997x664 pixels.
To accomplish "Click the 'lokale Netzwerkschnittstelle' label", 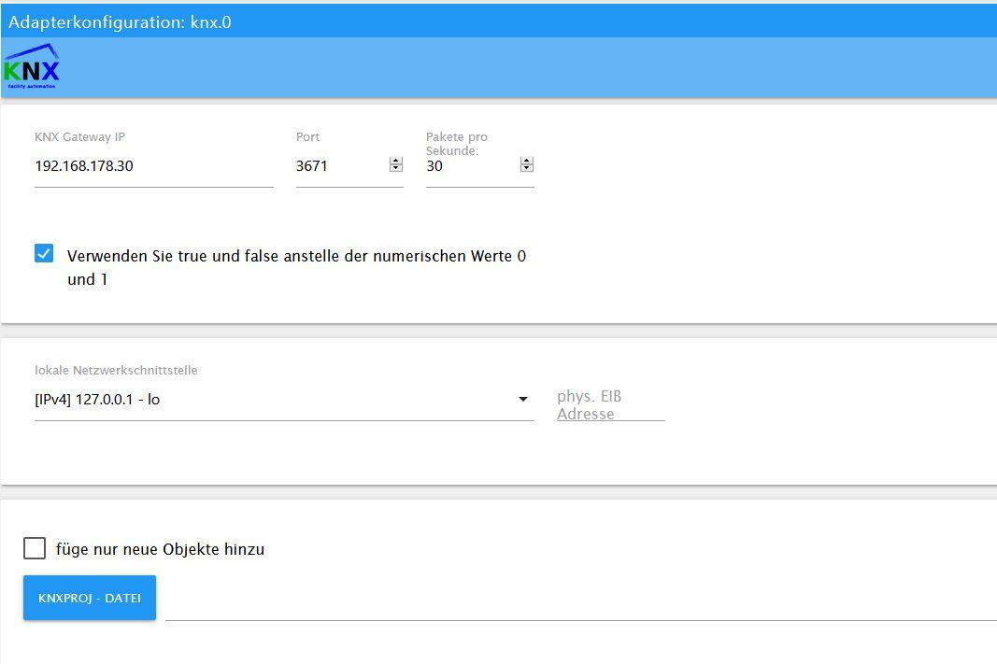I will [116, 370].
